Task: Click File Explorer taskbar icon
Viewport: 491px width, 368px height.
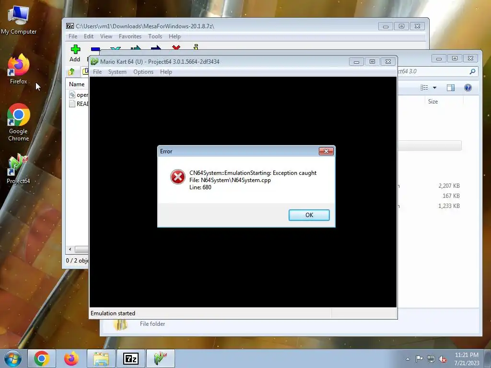Action: pos(101,358)
